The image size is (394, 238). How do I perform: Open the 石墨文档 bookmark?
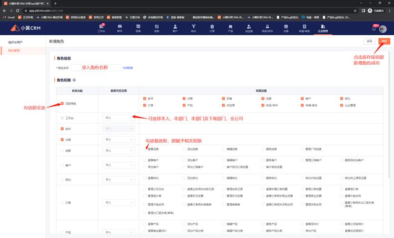pyautogui.click(x=132, y=17)
